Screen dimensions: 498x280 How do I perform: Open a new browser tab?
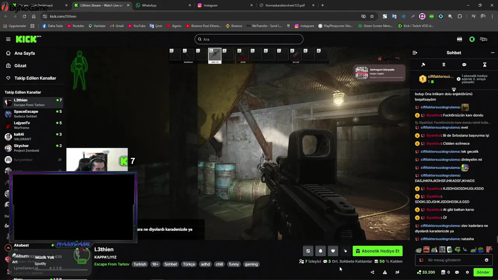point(323,5)
